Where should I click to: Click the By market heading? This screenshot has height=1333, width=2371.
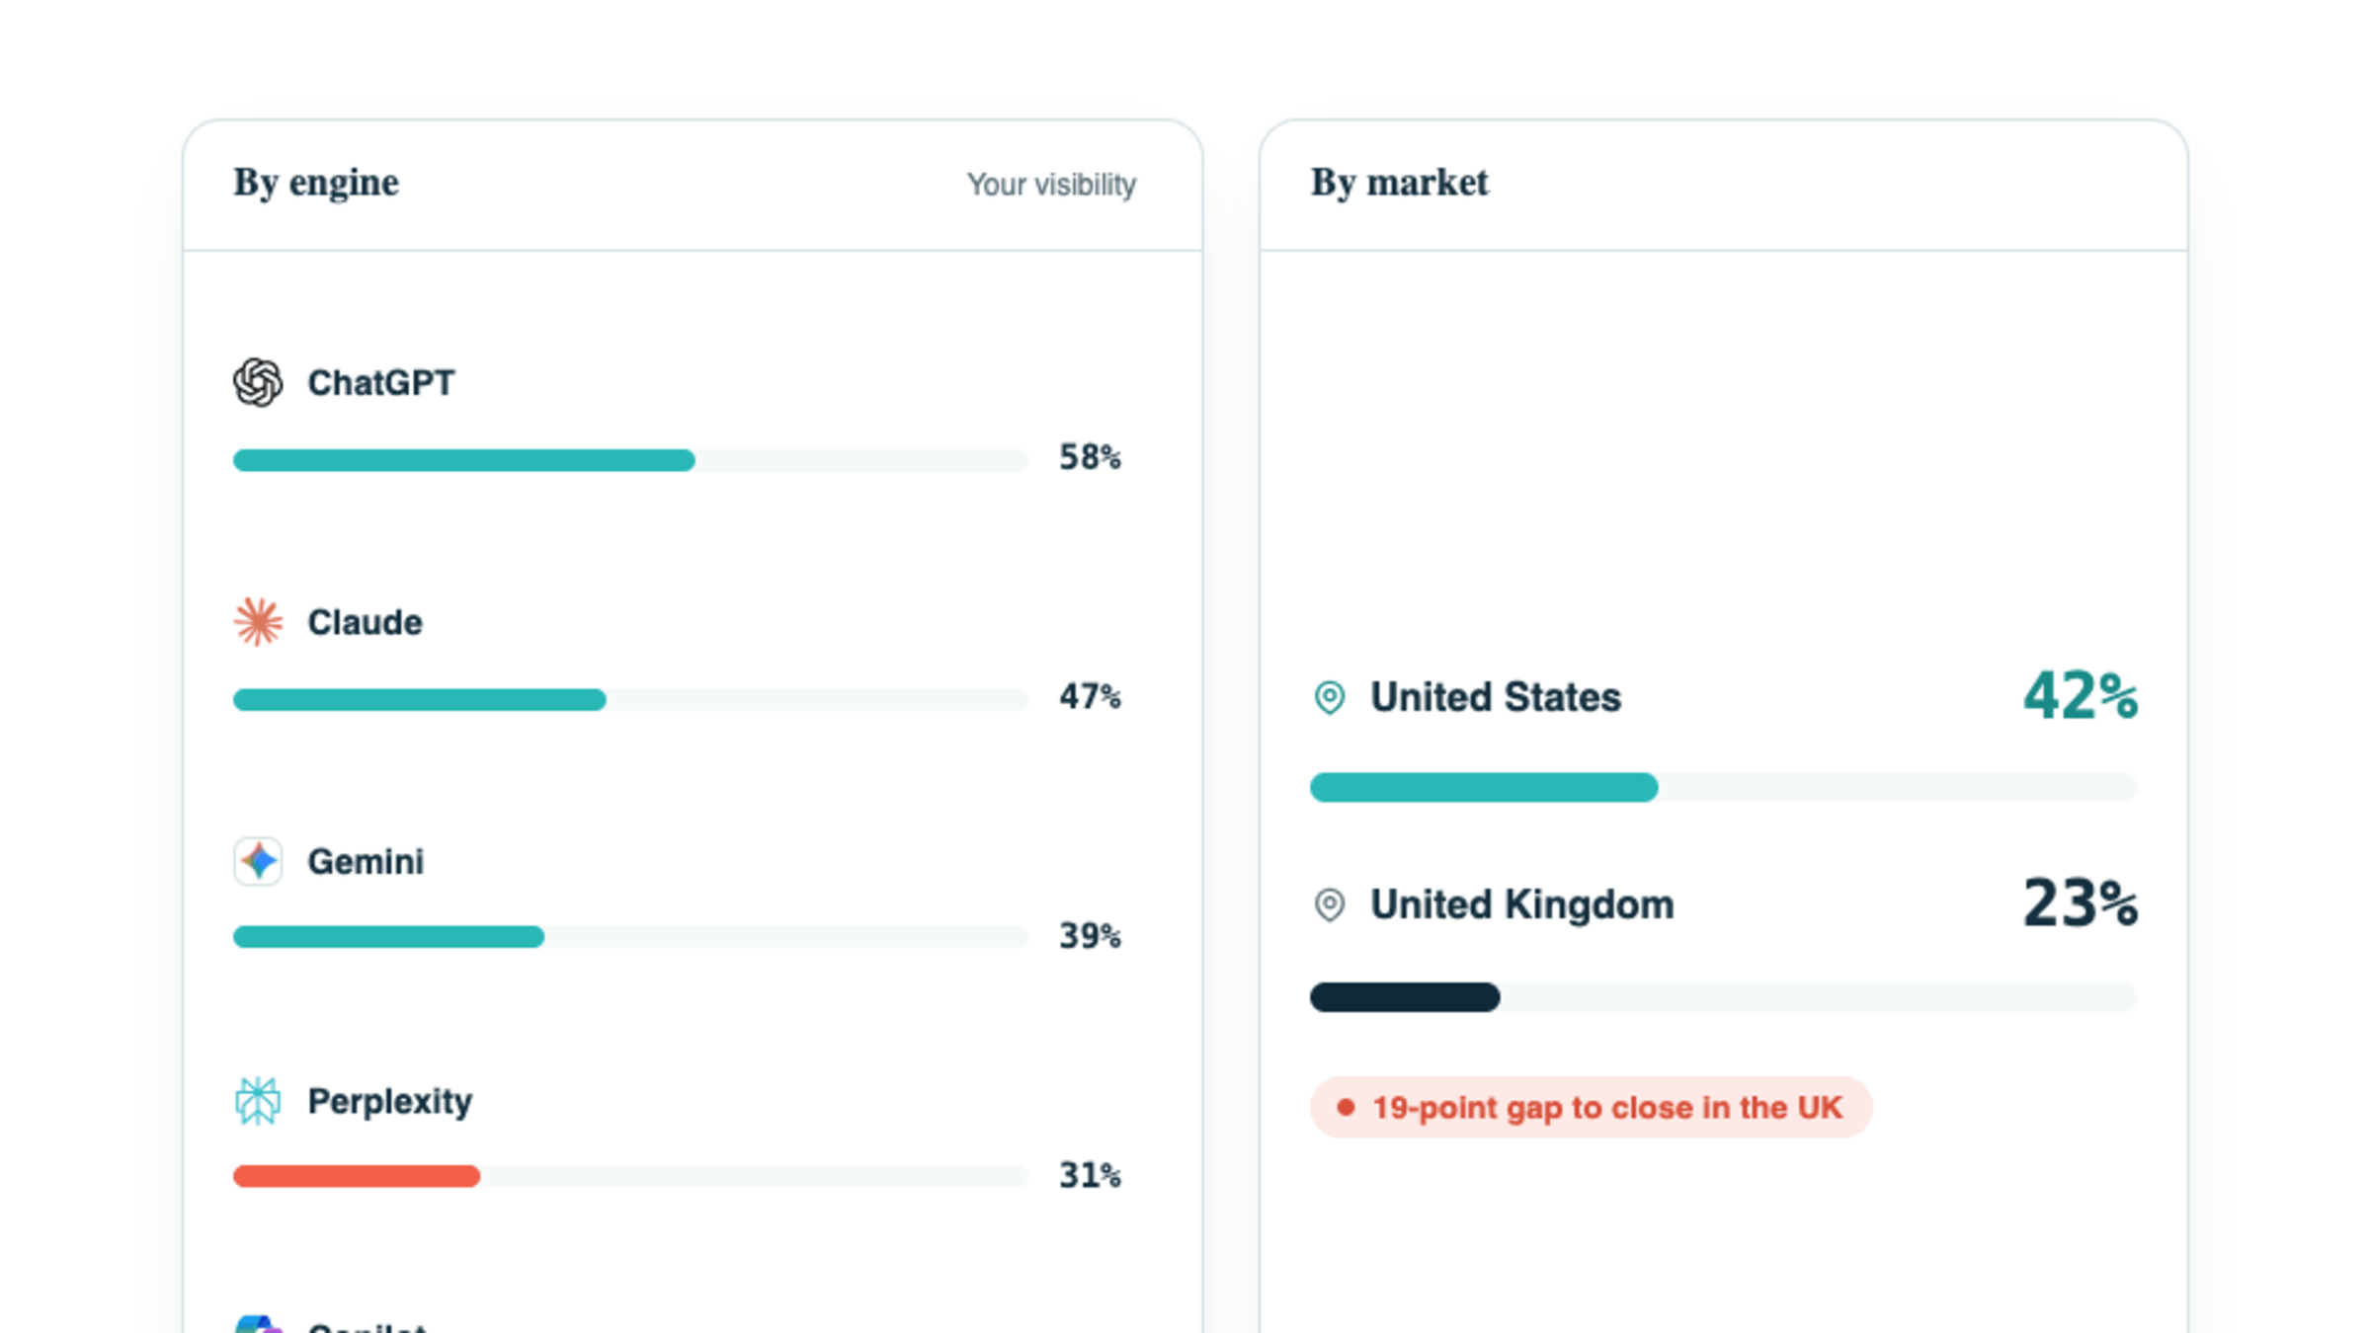tap(1399, 184)
